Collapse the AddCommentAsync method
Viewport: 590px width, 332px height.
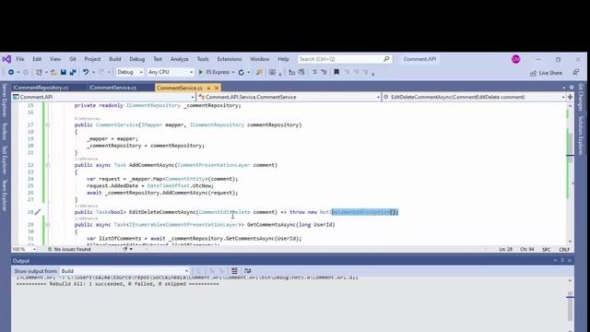coord(47,165)
